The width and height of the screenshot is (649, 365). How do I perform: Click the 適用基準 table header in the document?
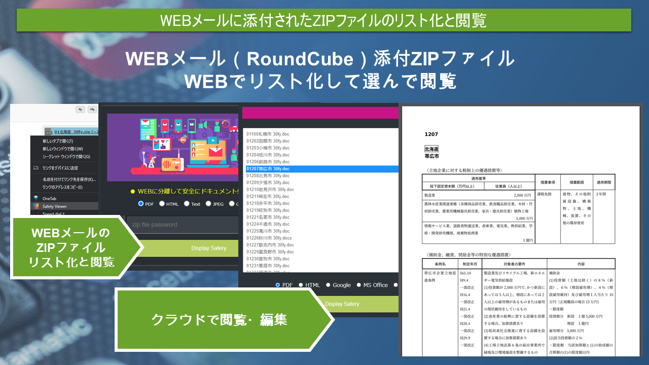pyautogui.click(x=479, y=178)
